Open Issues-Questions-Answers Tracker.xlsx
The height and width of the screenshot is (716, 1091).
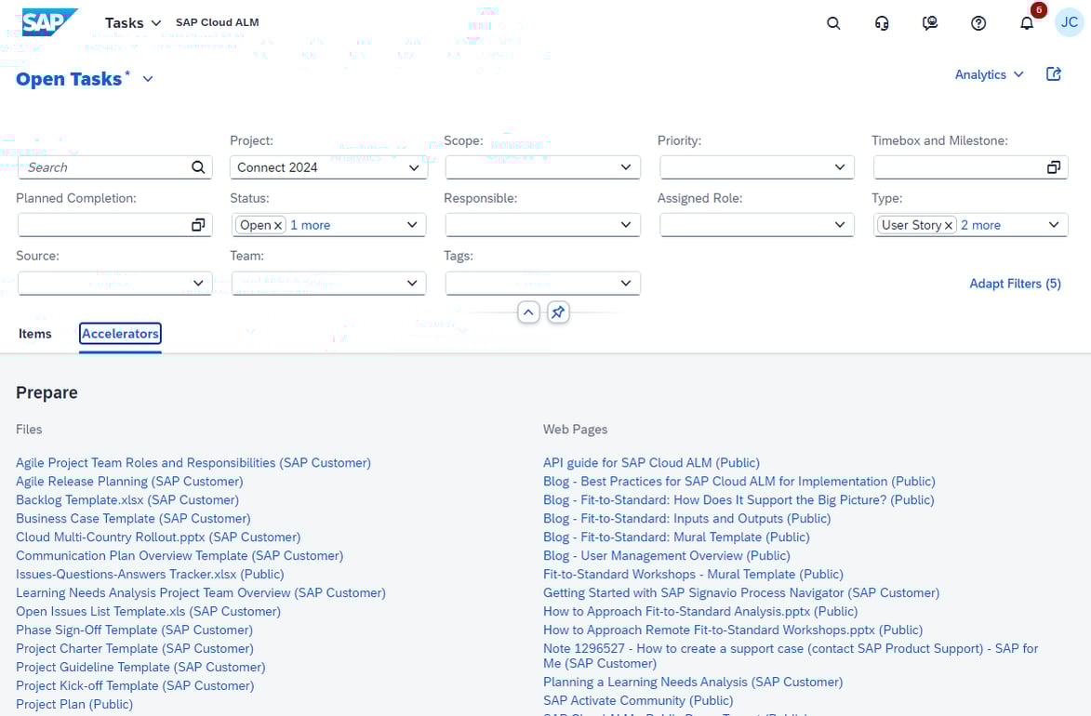pos(150,575)
